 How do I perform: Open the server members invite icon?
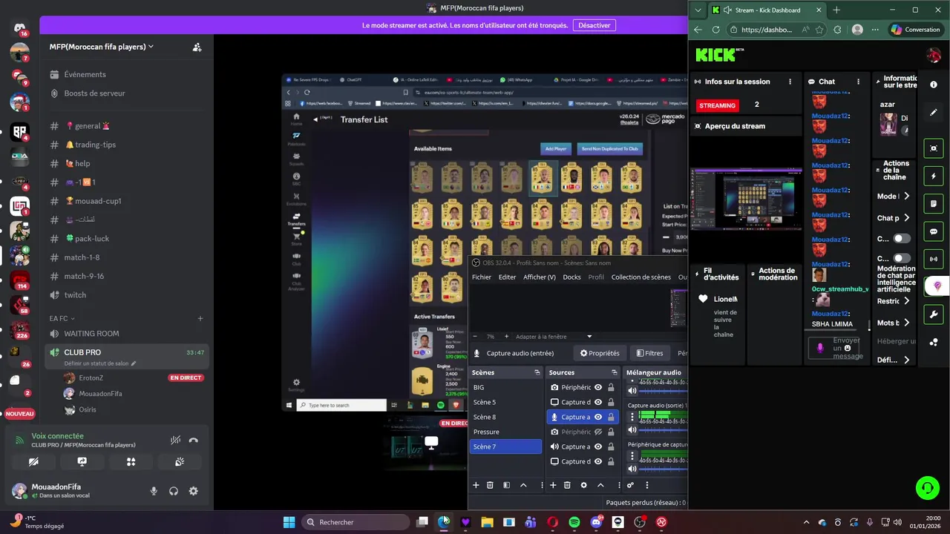(197, 47)
